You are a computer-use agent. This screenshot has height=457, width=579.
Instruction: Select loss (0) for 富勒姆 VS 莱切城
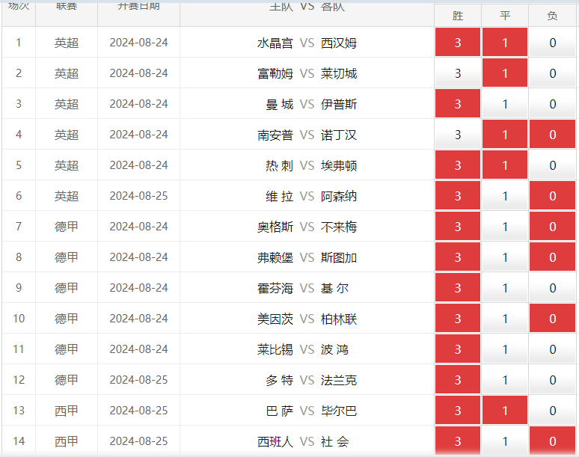[x=552, y=73]
